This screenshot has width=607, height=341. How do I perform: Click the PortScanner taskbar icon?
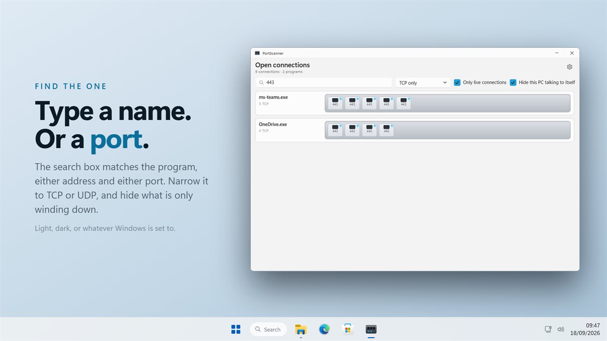371,329
